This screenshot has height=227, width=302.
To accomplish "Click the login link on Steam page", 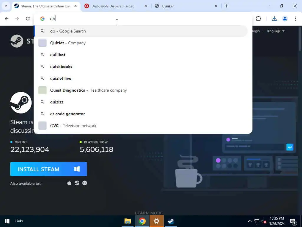I will tap(256, 31).
